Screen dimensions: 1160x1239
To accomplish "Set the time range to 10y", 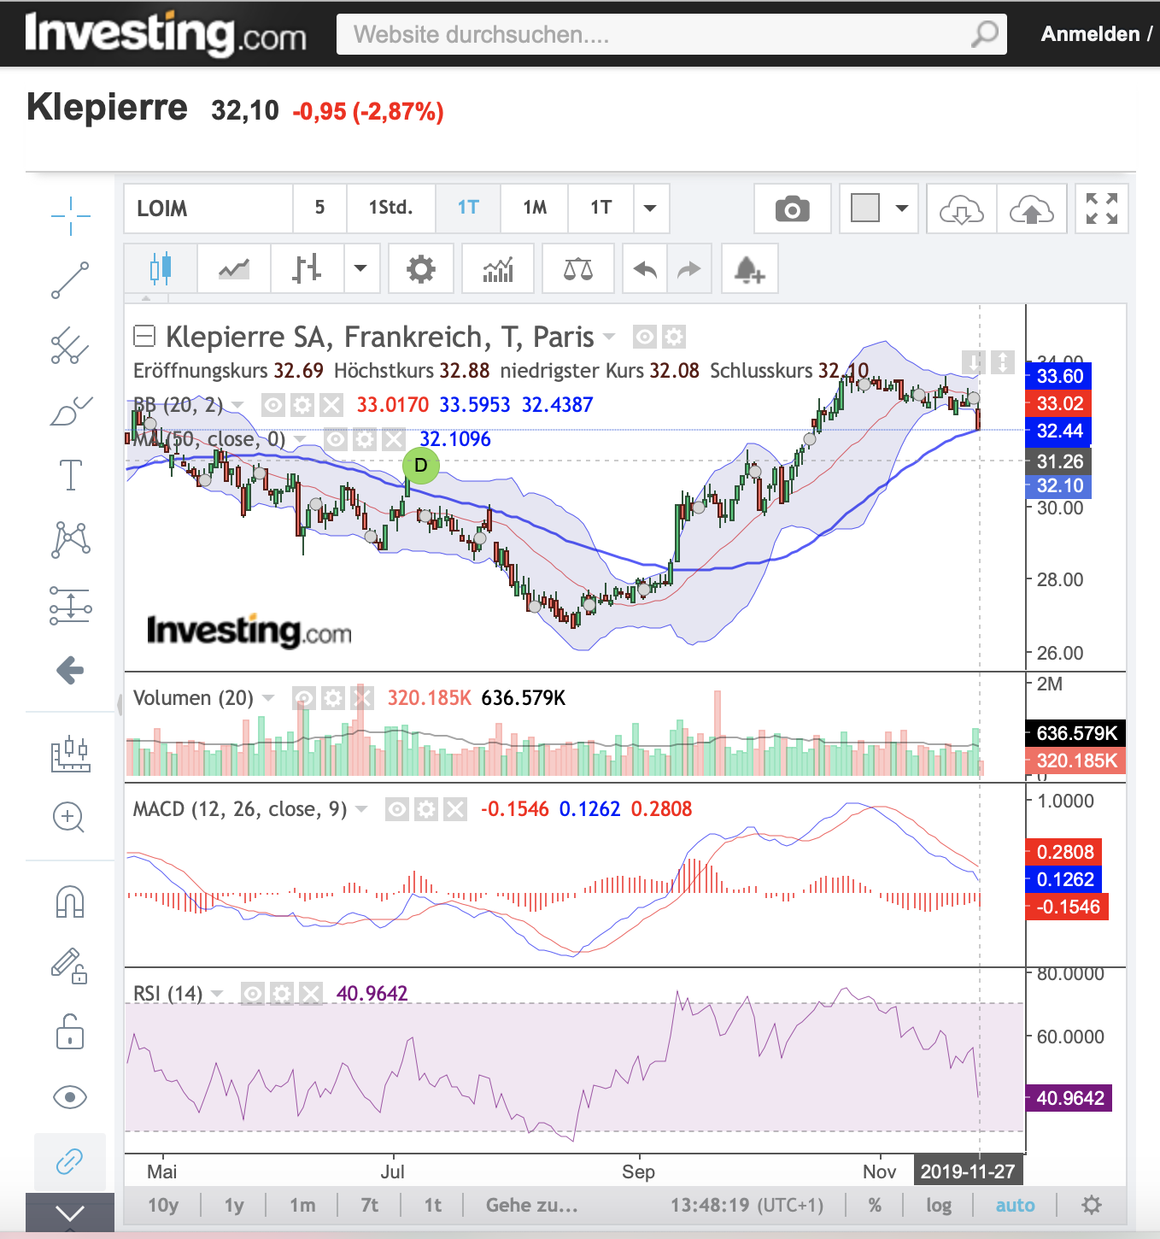I will pos(163,1205).
